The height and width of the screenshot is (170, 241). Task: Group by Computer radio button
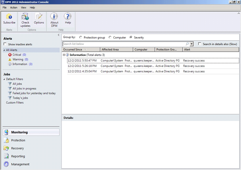(110, 37)
